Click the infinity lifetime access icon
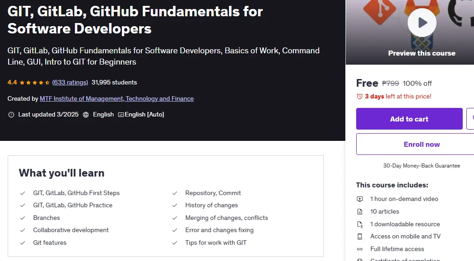Viewport: 474px width, 261px height. click(x=360, y=249)
